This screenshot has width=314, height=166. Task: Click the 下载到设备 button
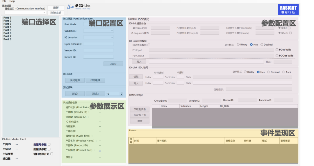(140, 110)
